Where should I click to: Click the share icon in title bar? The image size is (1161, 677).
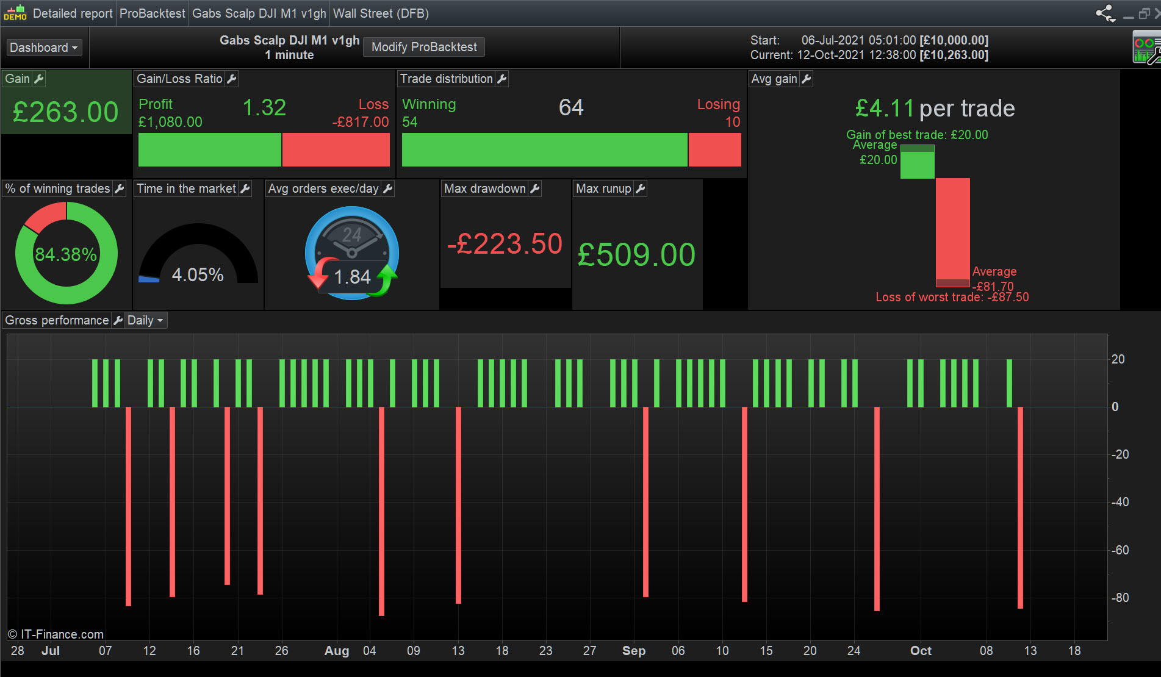click(x=1105, y=13)
